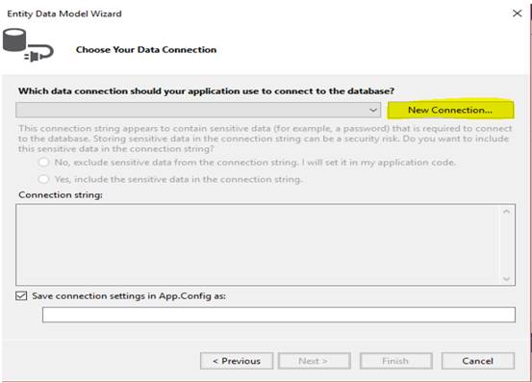Click the plug connector icon in header
This screenshot has height=383, width=532.
tap(38, 54)
